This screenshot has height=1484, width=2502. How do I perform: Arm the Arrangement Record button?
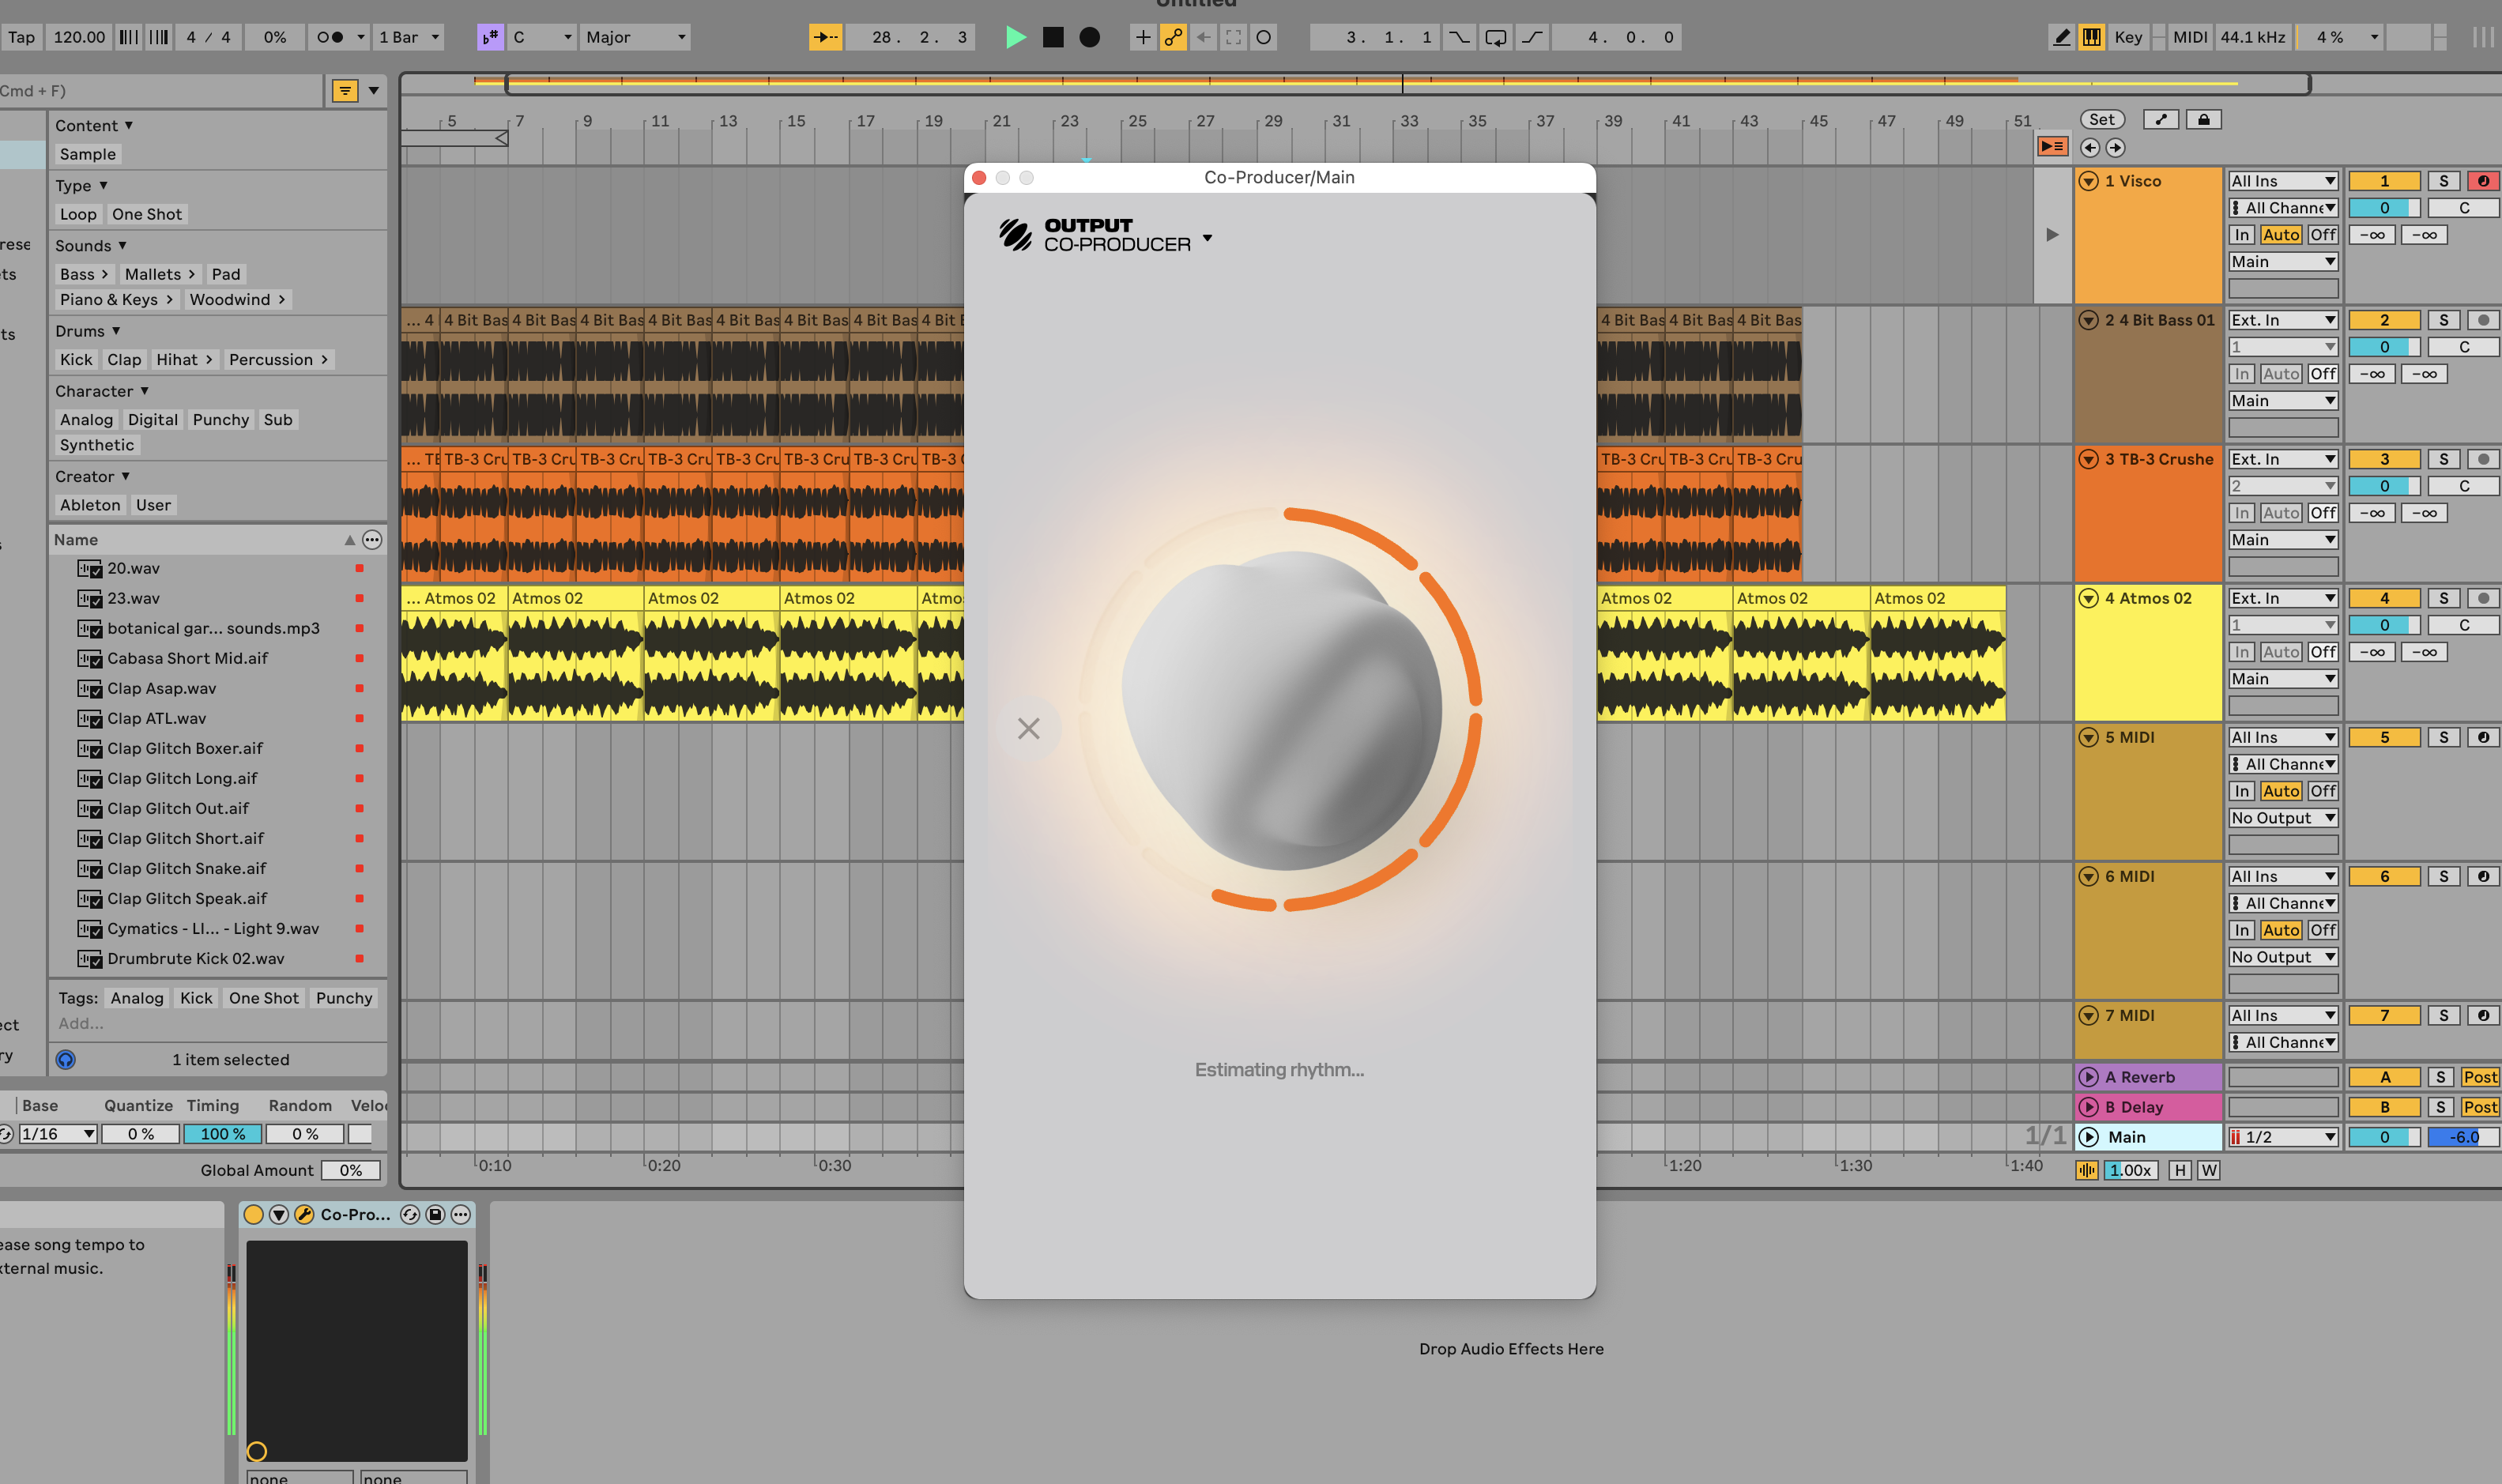tap(1090, 37)
